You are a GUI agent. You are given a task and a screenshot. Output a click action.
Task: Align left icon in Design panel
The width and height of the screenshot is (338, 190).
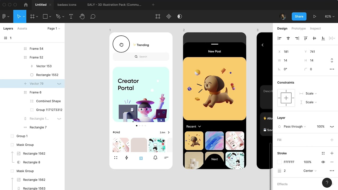[x=279, y=38]
